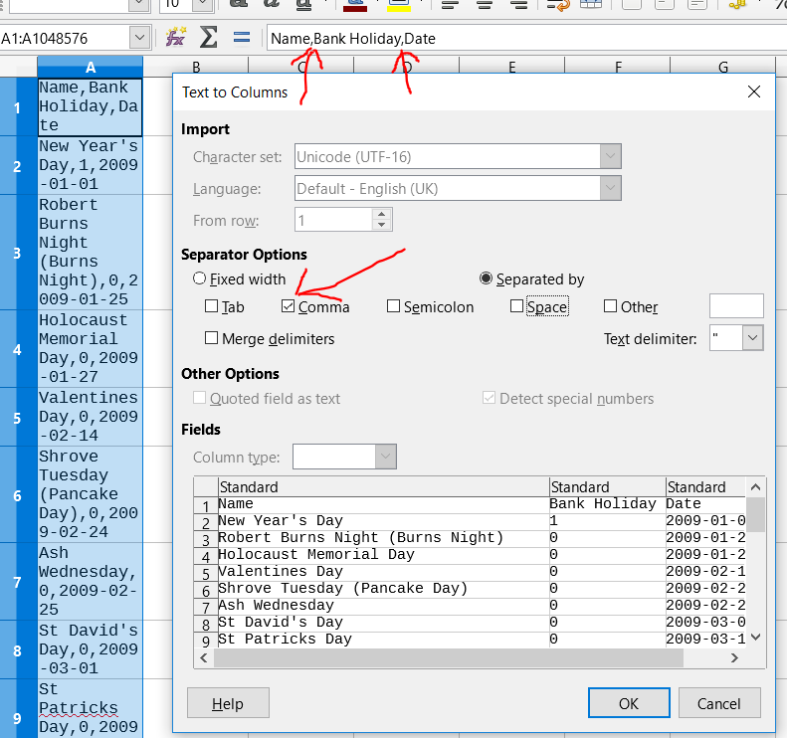Close the Text to Columns dialog
The width and height of the screenshot is (787, 738).
click(753, 92)
